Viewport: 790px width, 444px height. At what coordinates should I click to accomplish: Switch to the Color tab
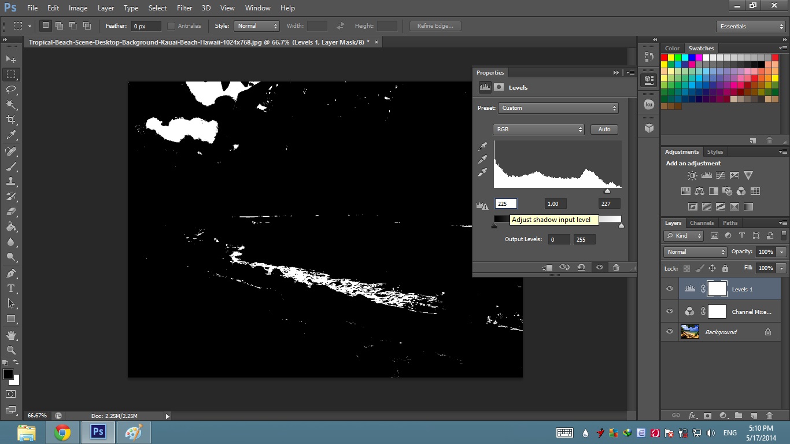[672, 49]
